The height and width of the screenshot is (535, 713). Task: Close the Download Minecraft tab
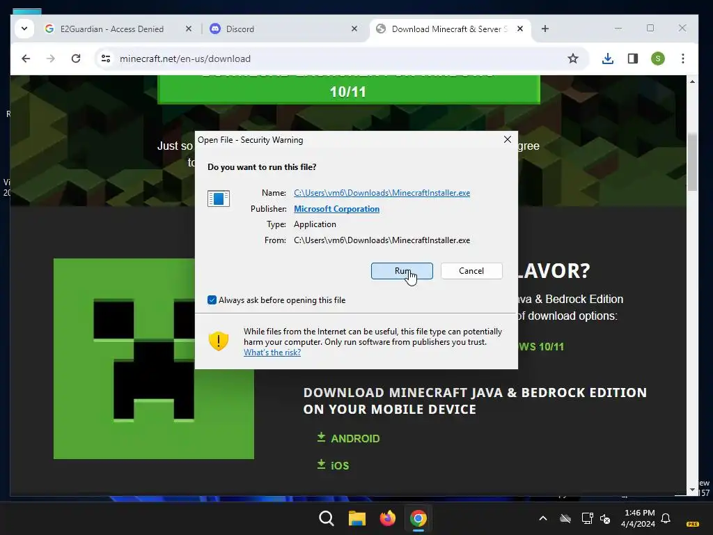pyautogui.click(x=520, y=29)
